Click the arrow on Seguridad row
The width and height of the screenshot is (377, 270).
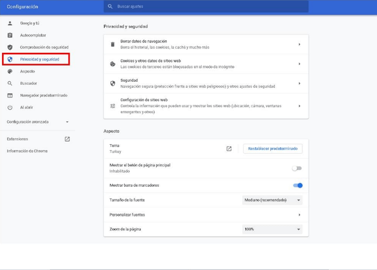[x=299, y=83]
